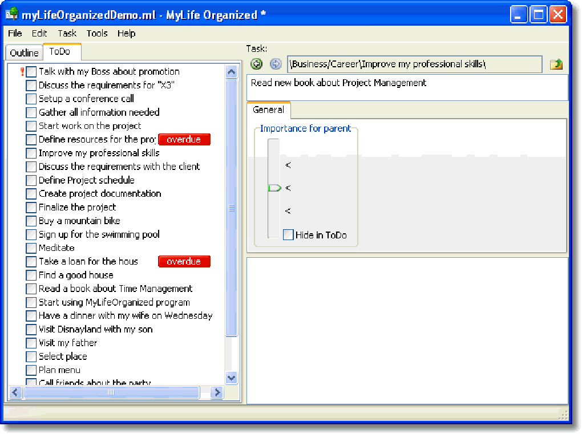The image size is (582, 434).
Task: Tick the Find a good house checkbox
Action: [x=31, y=275]
